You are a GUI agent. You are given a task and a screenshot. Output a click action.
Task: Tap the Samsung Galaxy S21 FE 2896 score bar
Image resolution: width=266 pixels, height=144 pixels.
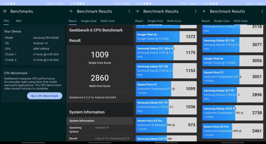pos(232,95)
